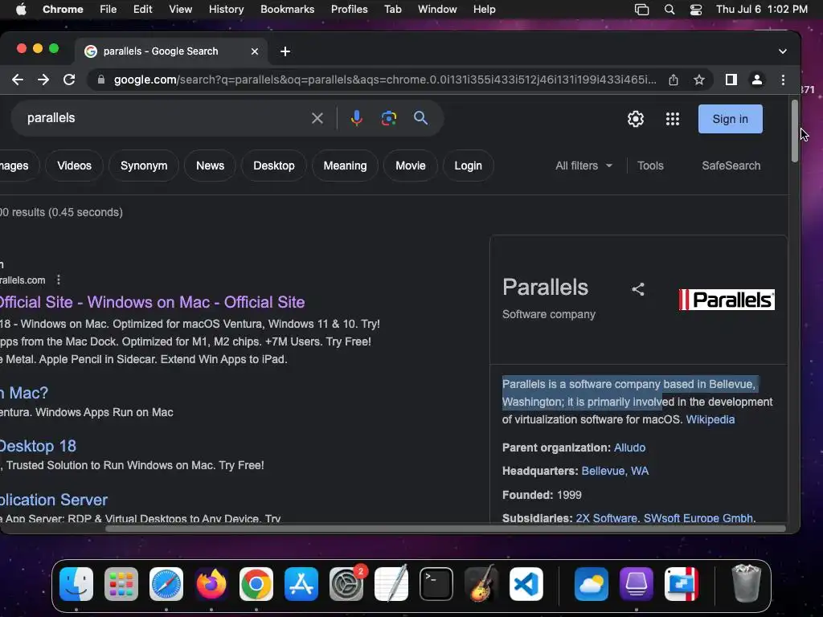Click in the parallels search field
The image size is (823, 617).
pos(162,118)
